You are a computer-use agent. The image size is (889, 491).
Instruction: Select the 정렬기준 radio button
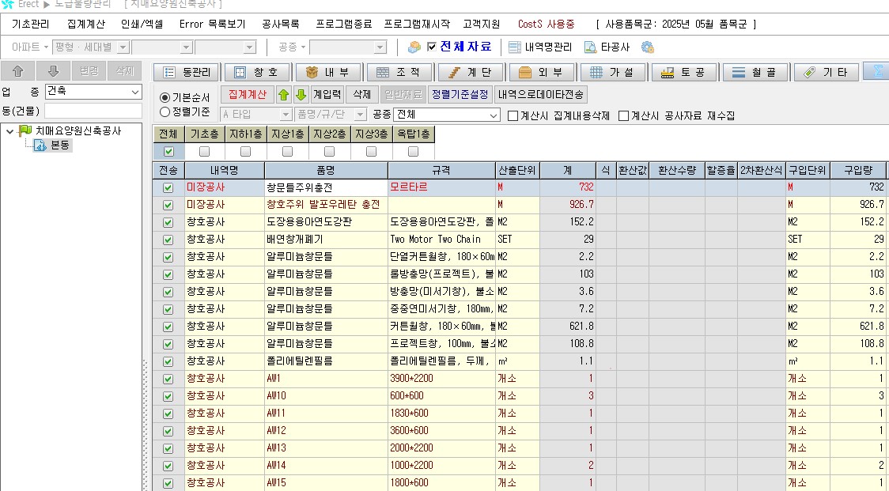pyautogui.click(x=165, y=112)
